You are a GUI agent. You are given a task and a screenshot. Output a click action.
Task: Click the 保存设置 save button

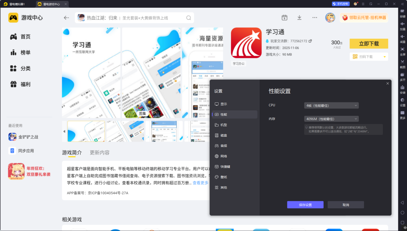pos(305,205)
